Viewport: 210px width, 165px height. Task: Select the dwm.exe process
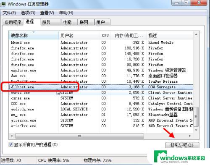tap(101, 76)
